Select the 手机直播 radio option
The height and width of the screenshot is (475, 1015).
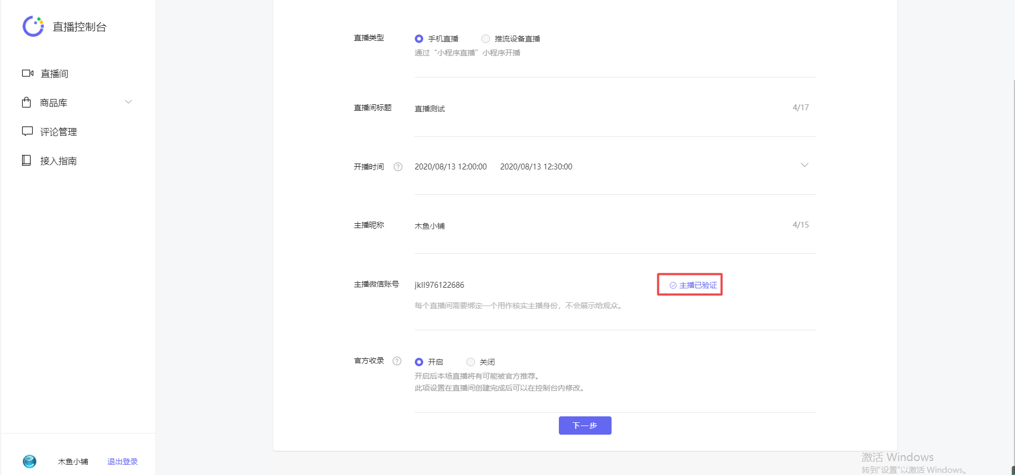tap(419, 39)
